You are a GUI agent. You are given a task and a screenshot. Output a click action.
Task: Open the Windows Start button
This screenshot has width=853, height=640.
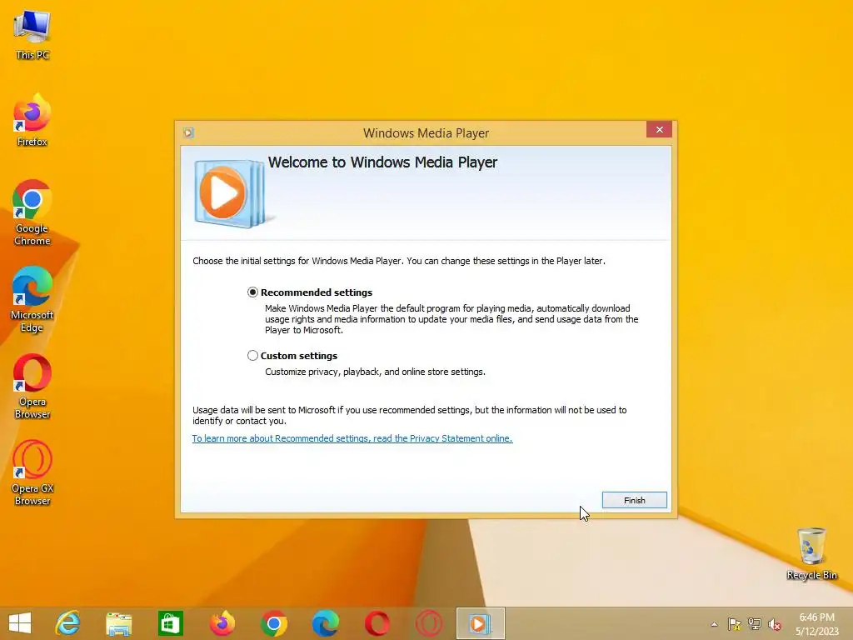click(20, 623)
